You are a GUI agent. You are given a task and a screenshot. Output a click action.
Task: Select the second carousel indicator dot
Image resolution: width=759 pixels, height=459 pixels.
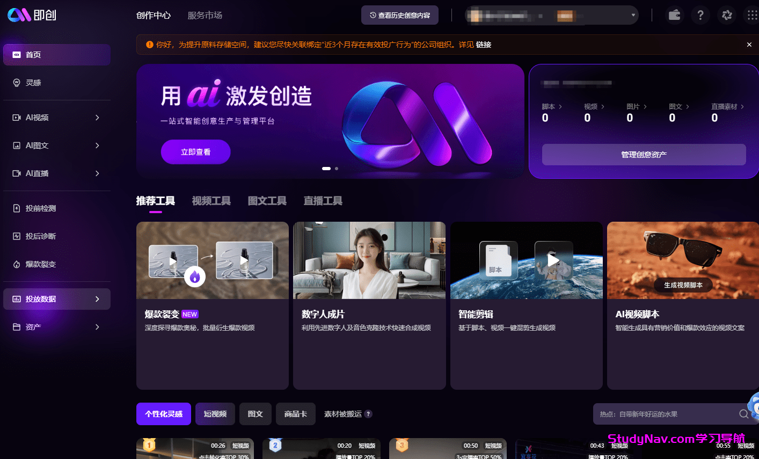pyautogui.click(x=336, y=168)
